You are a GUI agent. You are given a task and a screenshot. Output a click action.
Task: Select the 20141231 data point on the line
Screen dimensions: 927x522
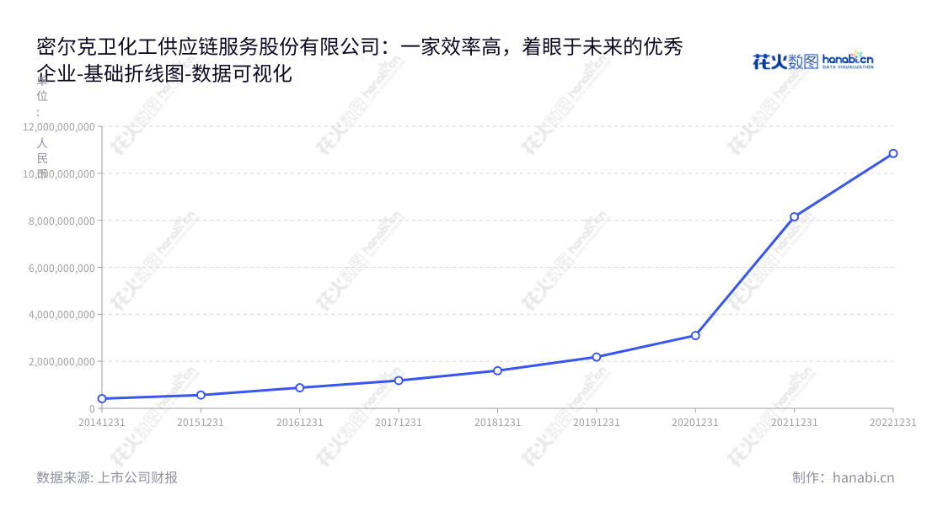(102, 399)
